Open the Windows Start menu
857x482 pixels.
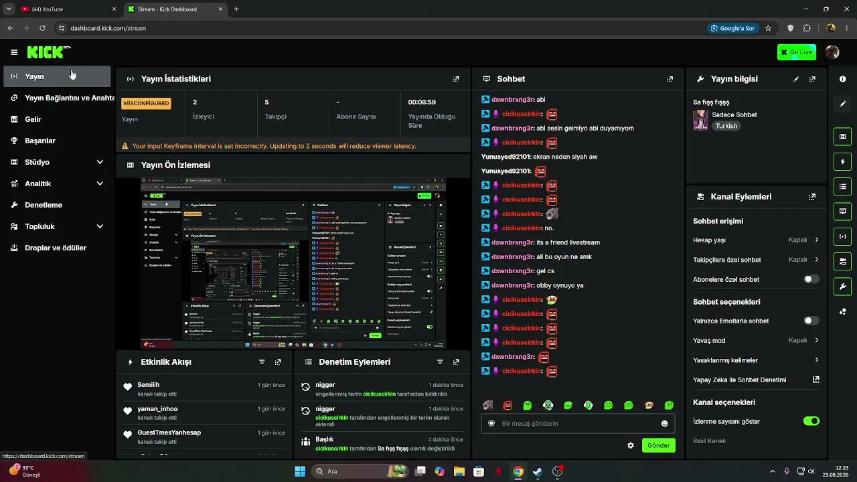(x=300, y=471)
